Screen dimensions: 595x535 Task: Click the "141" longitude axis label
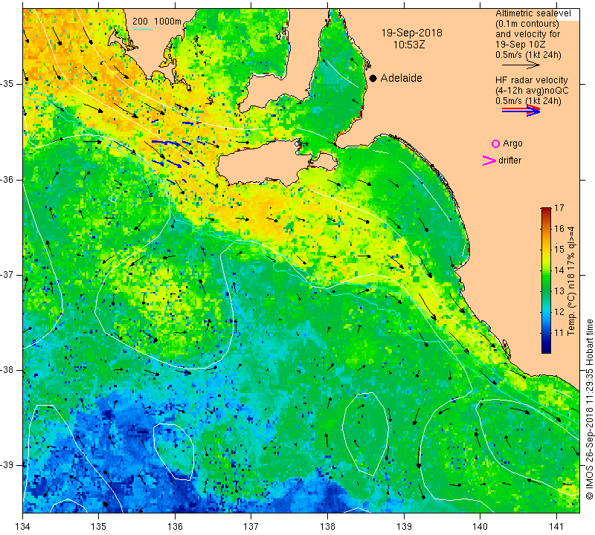556,527
